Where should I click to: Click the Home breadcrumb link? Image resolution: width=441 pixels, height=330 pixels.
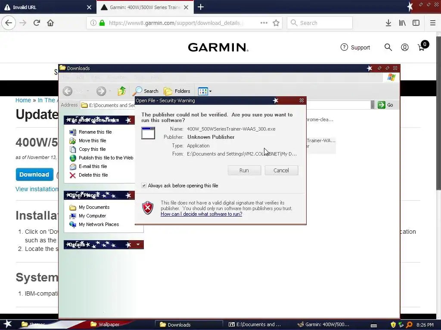click(23, 100)
